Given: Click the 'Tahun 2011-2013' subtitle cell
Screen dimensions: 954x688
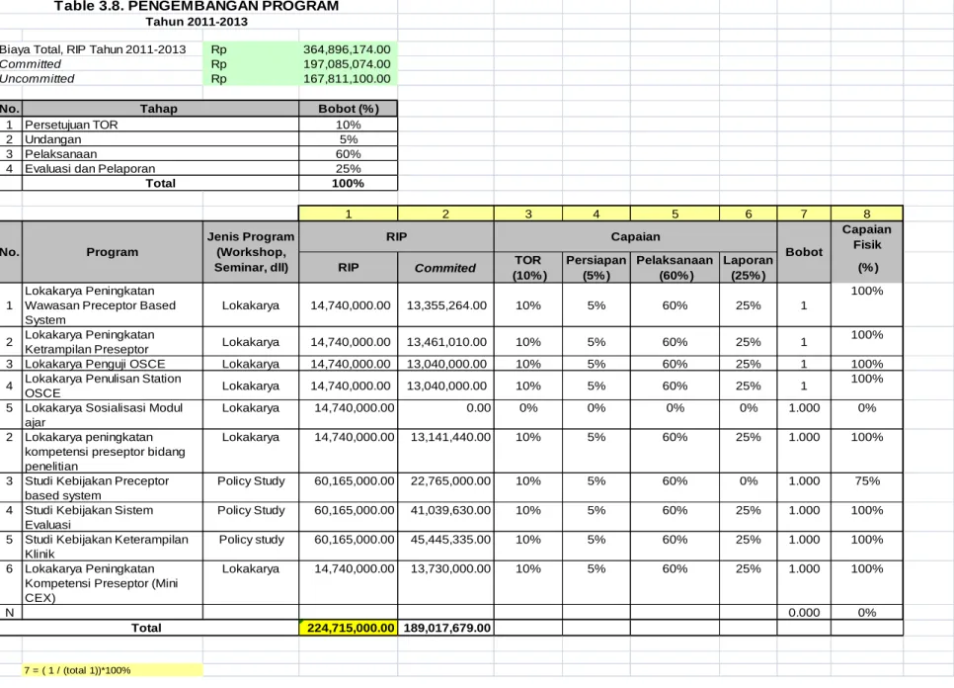Looking at the screenshot, I should [197, 22].
